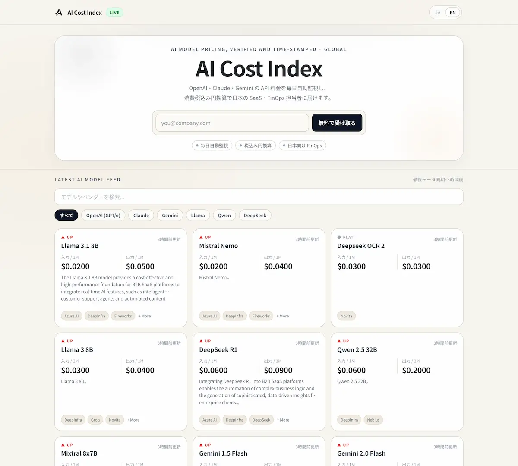
Task: Click the 毎日自動監視 feature pill
Action: click(x=212, y=146)
